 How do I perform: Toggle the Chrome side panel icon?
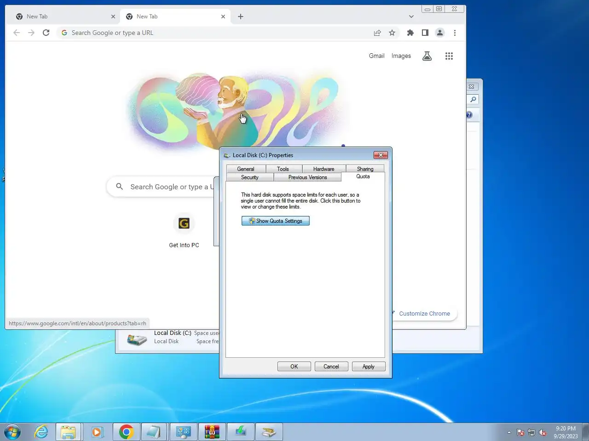[425, 33]
